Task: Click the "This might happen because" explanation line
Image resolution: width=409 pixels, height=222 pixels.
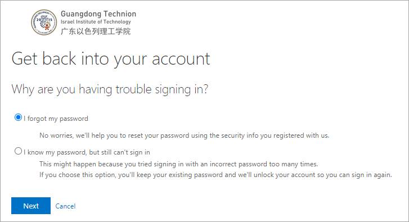Action: pos(179,164)
